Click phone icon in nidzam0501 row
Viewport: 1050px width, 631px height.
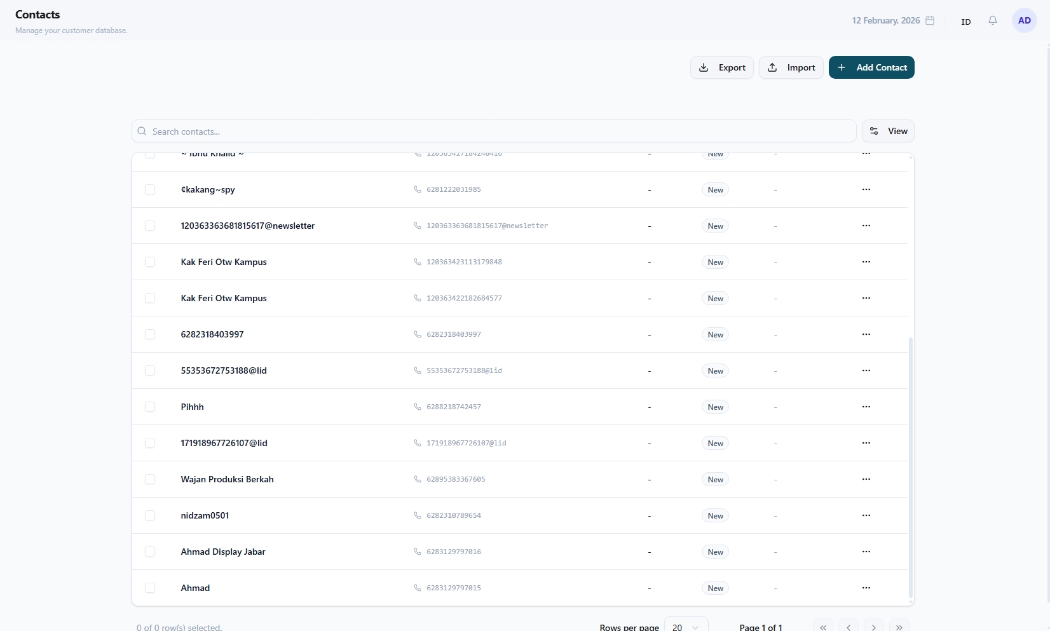click(x=418, y=515)
